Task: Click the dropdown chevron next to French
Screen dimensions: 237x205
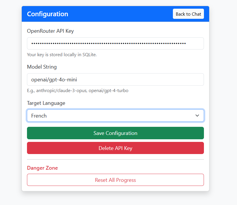Action: (x=197, y=115)
